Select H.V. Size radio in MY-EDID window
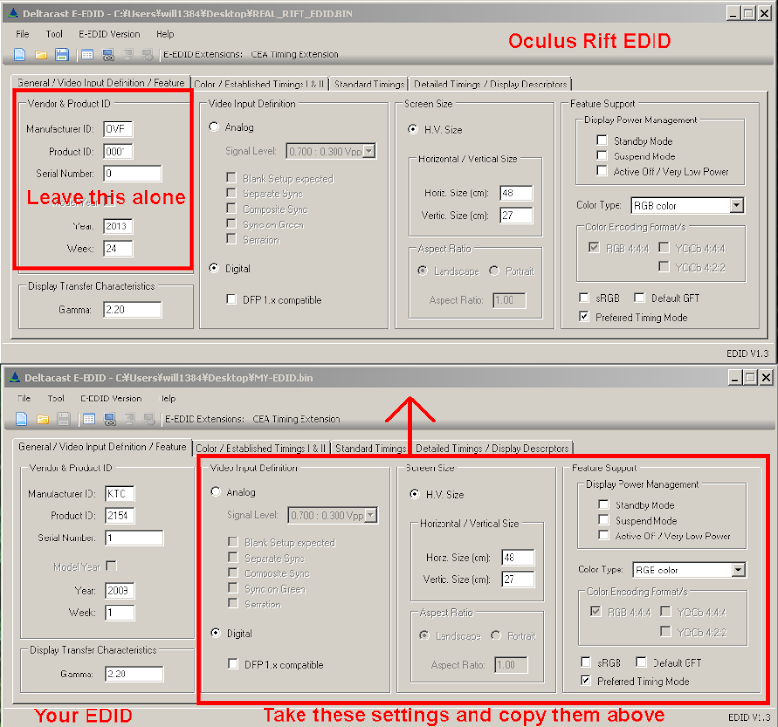Screen dimensions: 778x727 click(415, 494)
